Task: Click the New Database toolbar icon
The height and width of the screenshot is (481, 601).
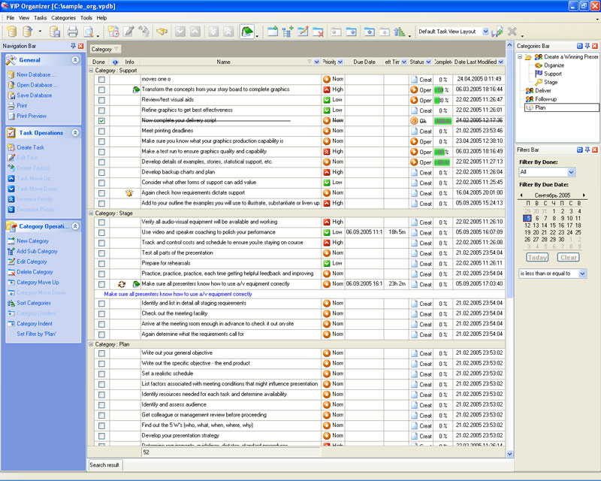Action: coord(12,32)
